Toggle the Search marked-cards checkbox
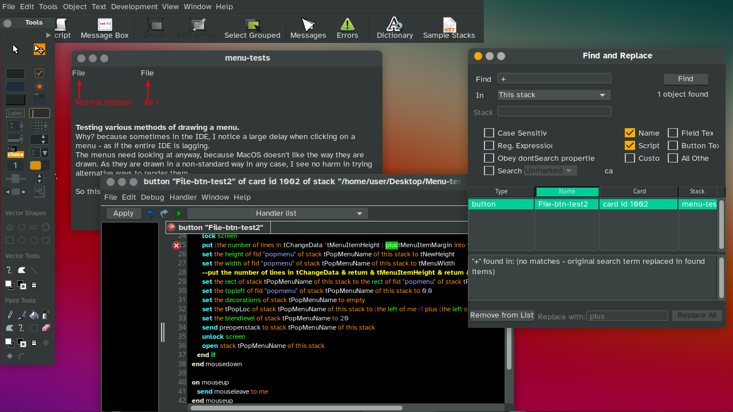The image size is (733, 412). [489, 171]
